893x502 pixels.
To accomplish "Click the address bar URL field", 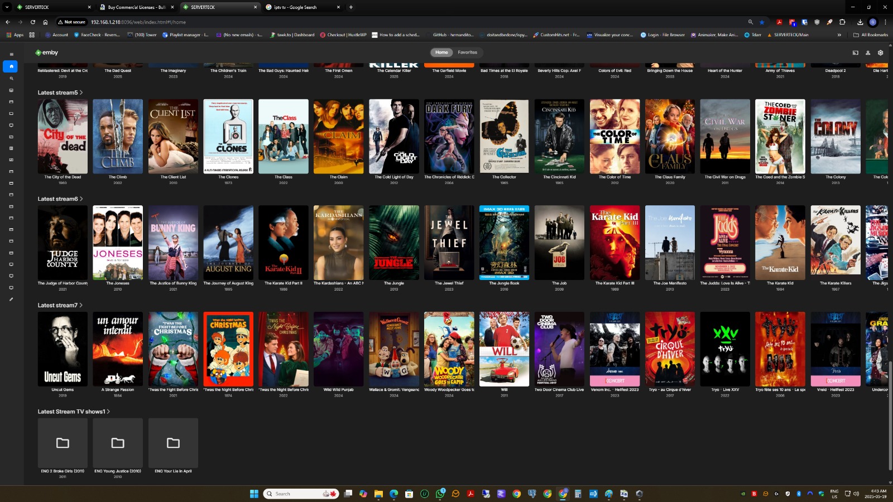I will coord(413,22).
